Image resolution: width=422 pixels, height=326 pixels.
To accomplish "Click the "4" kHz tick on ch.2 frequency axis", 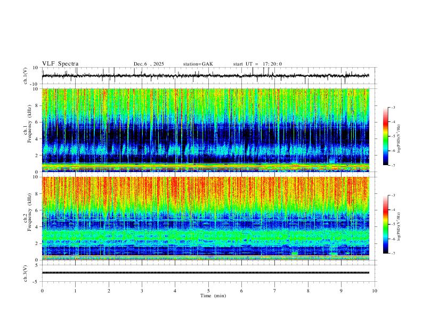I will click(x=37, y=227).
